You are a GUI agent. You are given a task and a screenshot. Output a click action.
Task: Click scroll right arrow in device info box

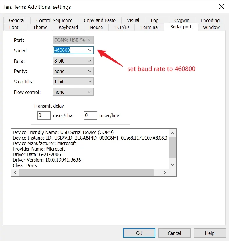pos(165,172)
